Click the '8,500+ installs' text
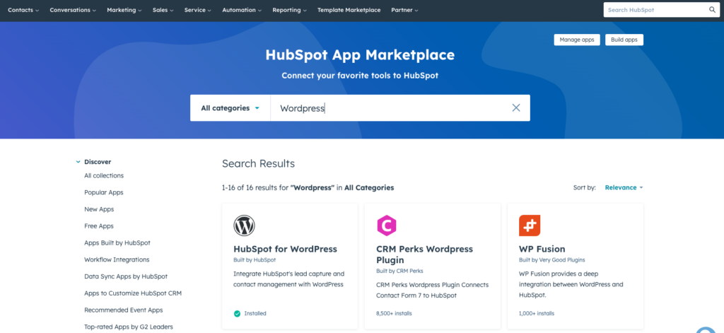This screenshot has width=724, height=333. (x=394, y=313)
